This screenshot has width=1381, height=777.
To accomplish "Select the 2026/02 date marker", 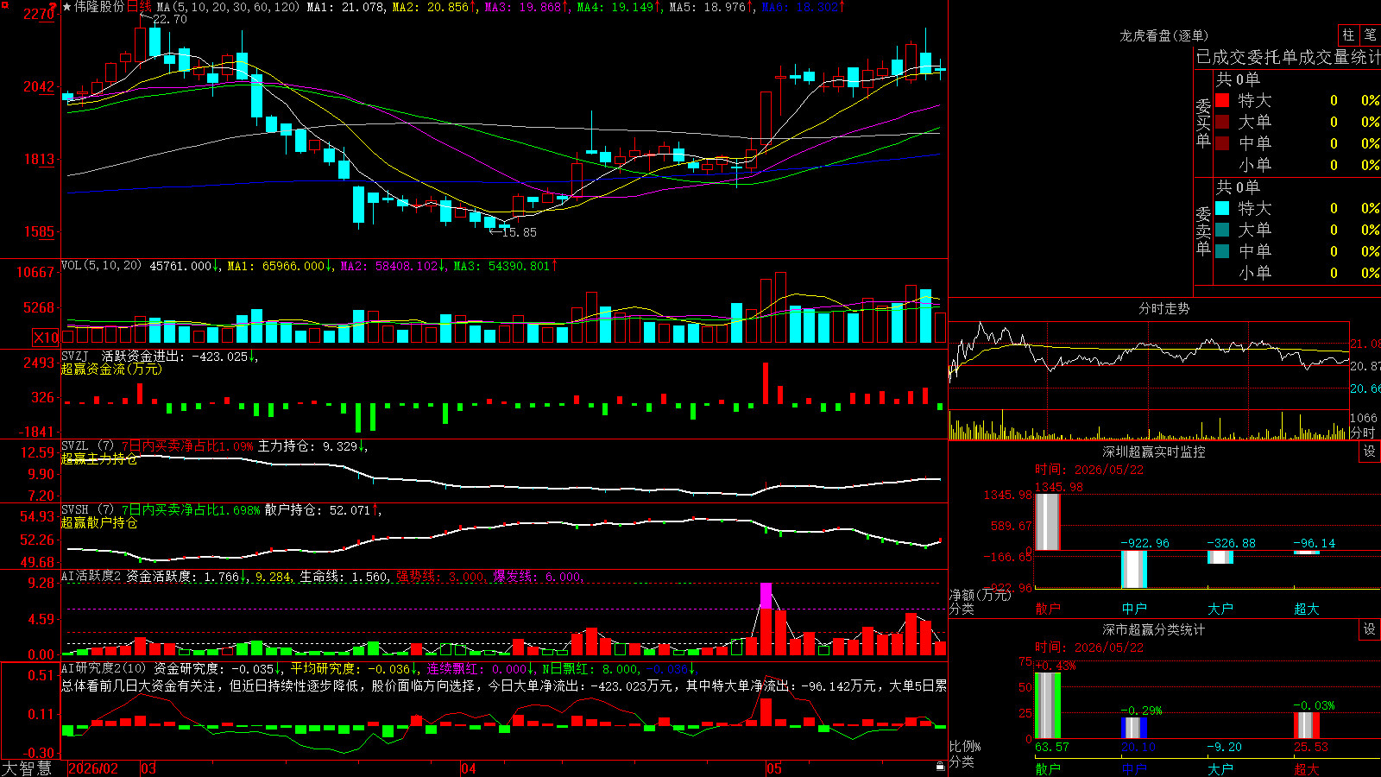I will 92,768.
